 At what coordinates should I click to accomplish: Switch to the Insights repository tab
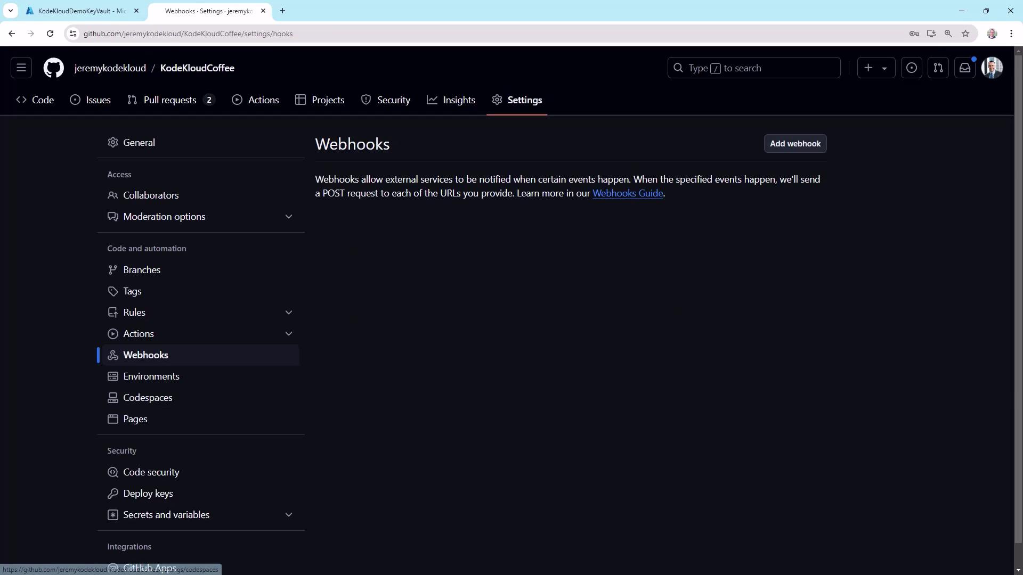tap(451, 100)
